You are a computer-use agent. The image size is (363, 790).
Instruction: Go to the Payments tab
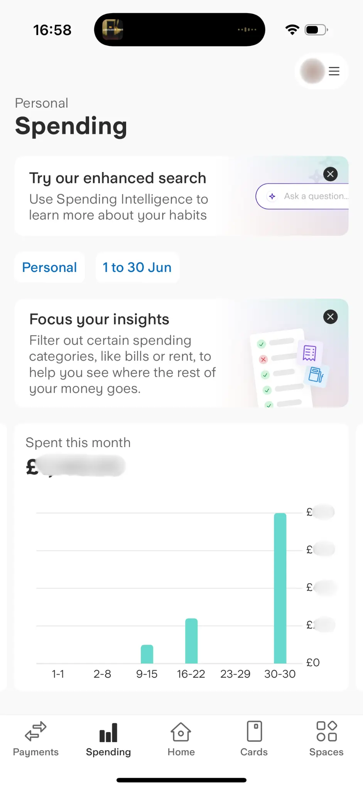(x=35, y=738)
